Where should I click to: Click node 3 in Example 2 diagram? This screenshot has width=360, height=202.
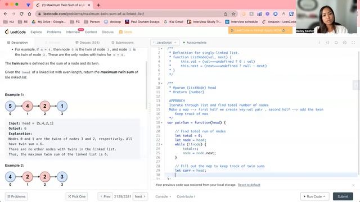(62, 177)
